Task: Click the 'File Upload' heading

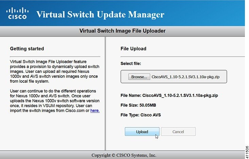Action: tap(133, 48)
